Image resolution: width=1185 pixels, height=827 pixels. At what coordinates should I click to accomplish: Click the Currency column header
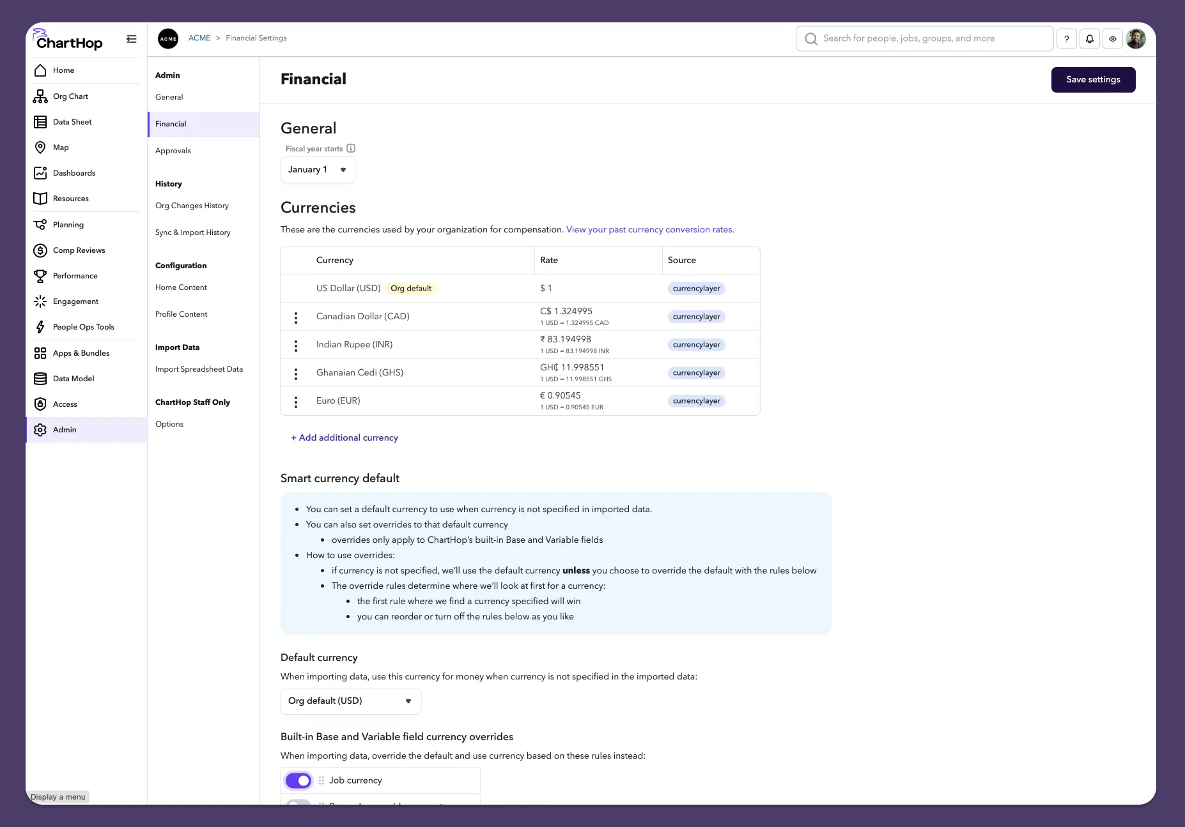pos(334,261)
